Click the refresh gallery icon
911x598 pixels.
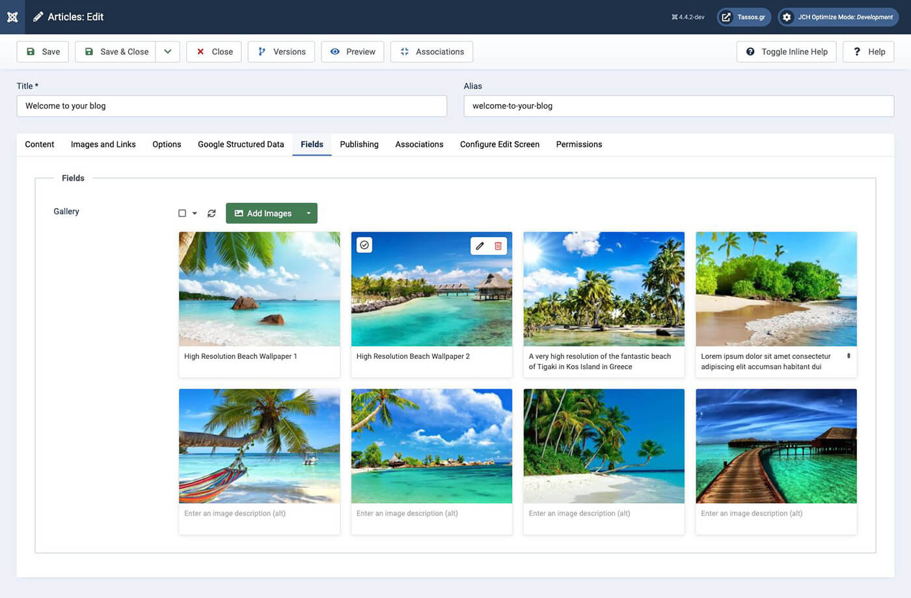click(x=211, y=213)
